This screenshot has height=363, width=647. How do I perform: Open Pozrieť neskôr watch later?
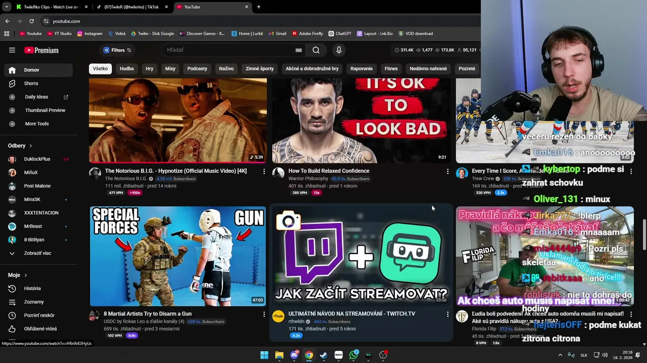[38, 315]
